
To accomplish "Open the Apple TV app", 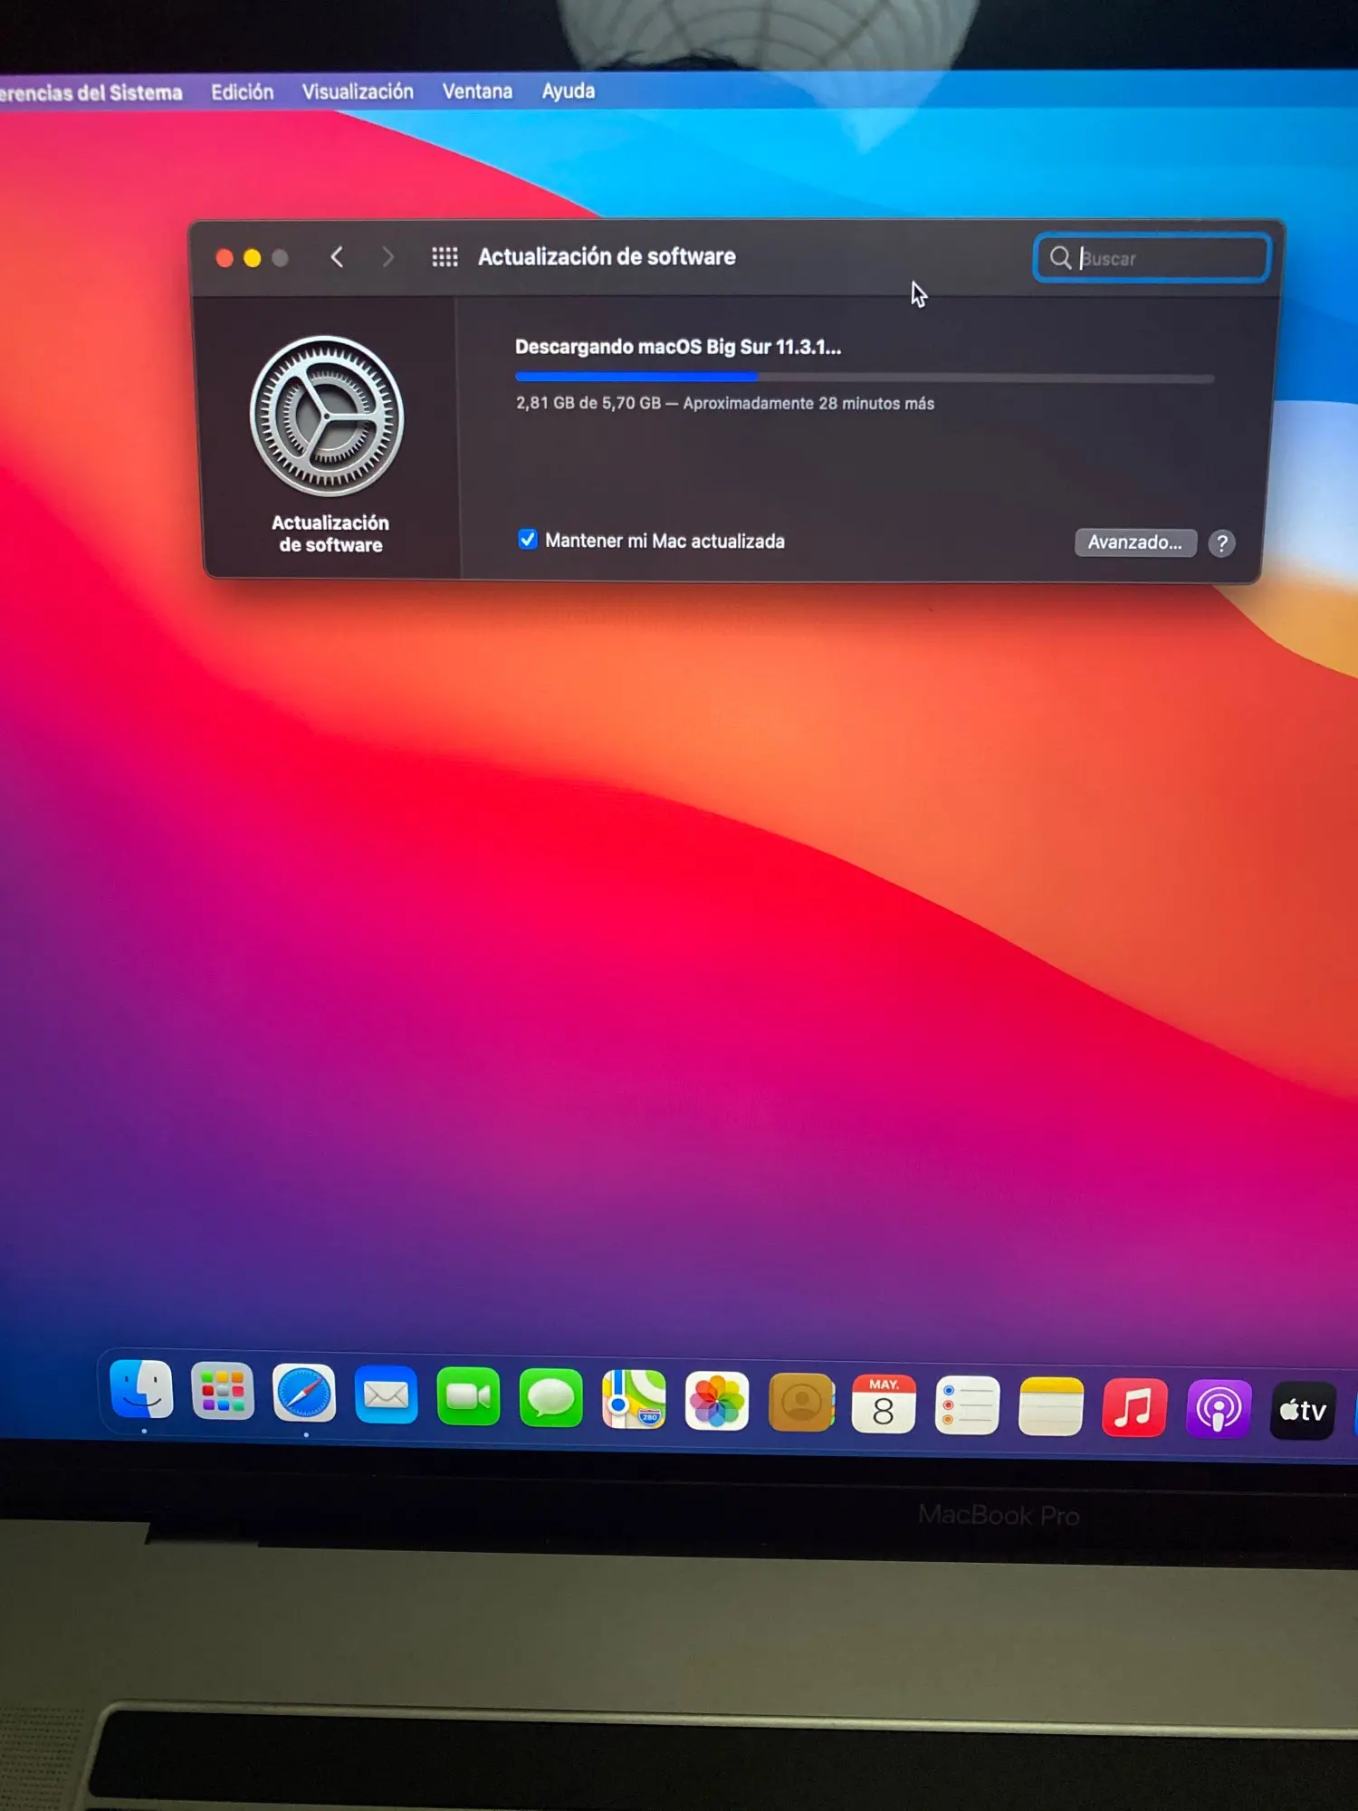I will (x=1303, y=1410).
